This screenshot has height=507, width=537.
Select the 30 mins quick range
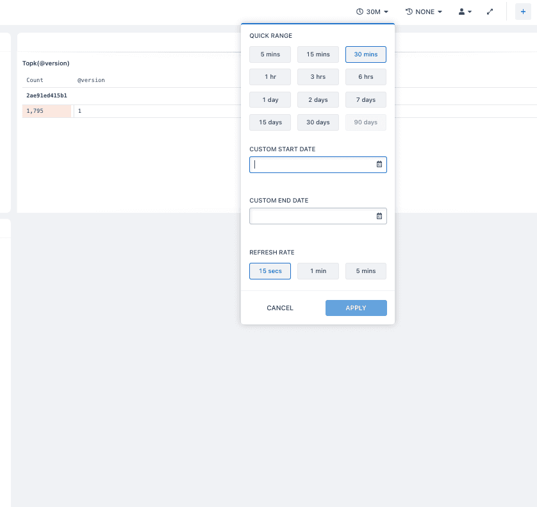click(366, 54)
